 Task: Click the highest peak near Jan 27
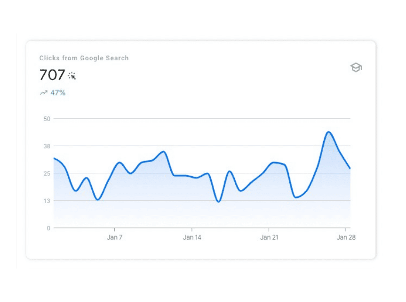[x=328, y=132]
